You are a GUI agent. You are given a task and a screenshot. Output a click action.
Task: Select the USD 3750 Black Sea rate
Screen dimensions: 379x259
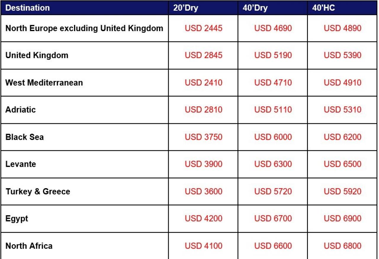(x=203, y=137)
